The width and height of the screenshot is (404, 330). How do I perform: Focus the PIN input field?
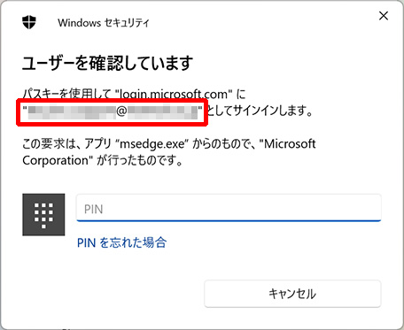point(229,208)
